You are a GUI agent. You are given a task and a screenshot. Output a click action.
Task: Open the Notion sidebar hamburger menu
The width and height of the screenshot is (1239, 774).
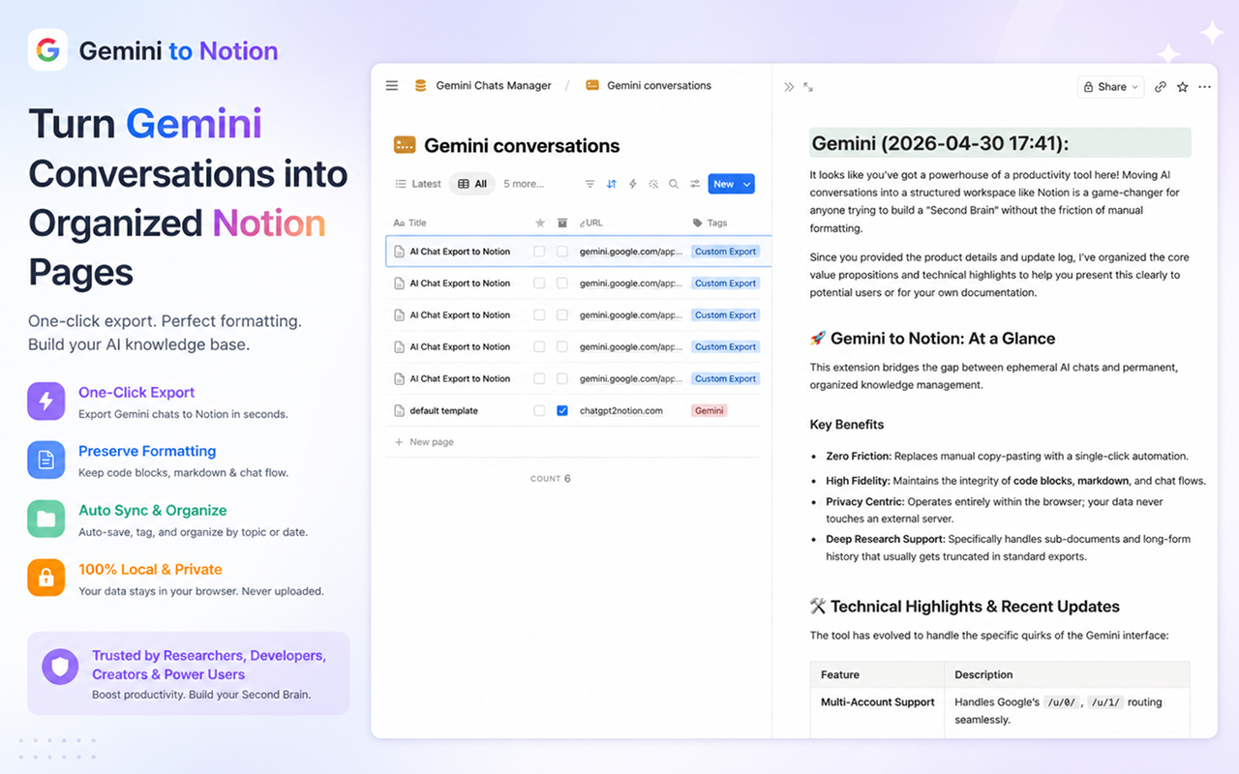click(x=392, y=86)
